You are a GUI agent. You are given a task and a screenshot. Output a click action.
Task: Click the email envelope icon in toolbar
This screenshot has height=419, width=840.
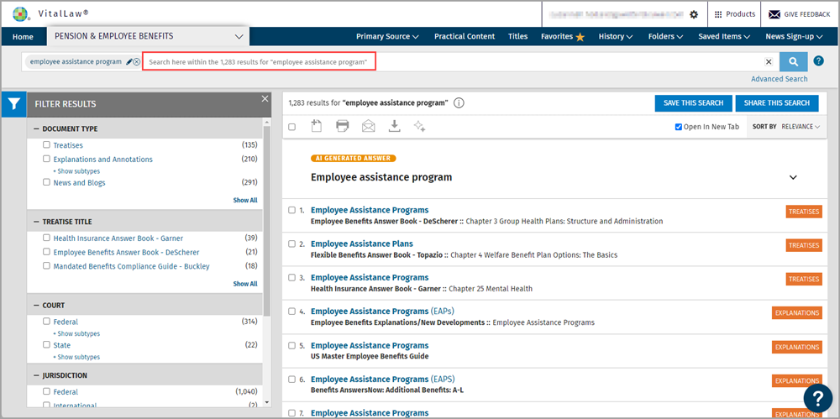coord(368,127)
